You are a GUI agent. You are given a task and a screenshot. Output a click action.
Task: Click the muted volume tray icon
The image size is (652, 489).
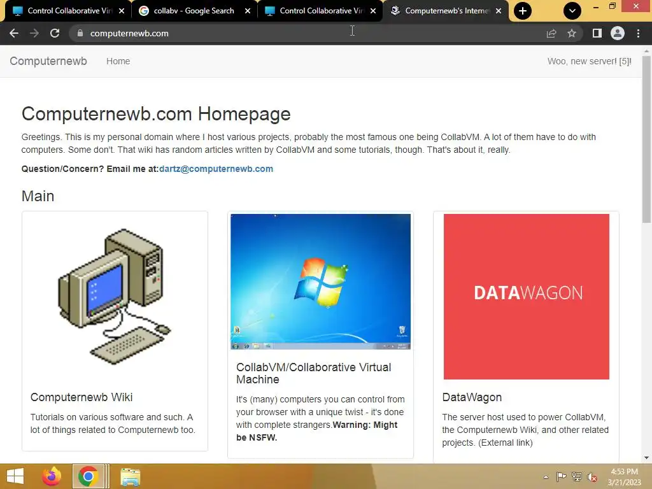click(x=592, y=478)
